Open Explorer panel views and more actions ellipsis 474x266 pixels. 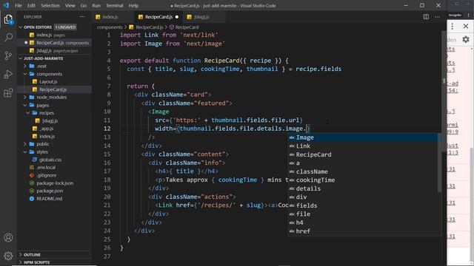pos(82,17)
